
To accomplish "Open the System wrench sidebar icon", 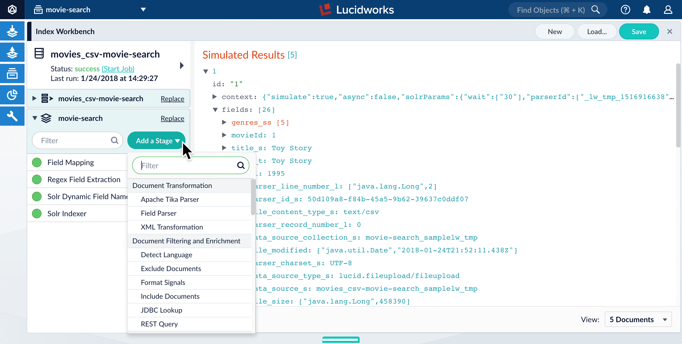I will pos(12,116).
